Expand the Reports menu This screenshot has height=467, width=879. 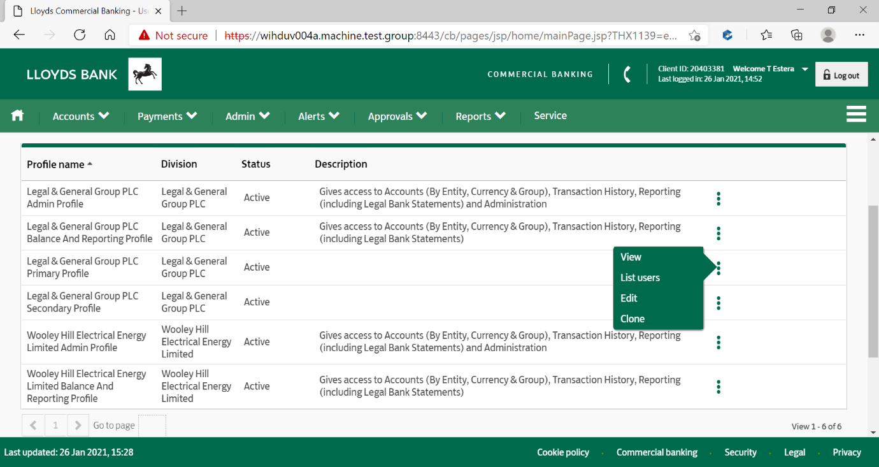tap(481, 116)
